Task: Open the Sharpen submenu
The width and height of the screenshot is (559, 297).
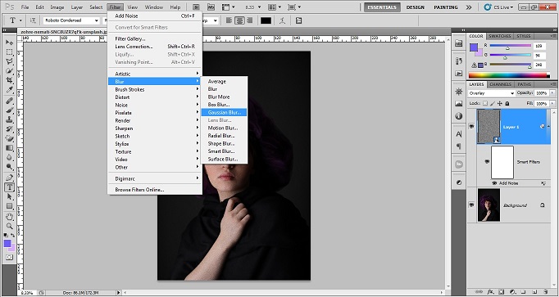Action: (x=155, y=128)
